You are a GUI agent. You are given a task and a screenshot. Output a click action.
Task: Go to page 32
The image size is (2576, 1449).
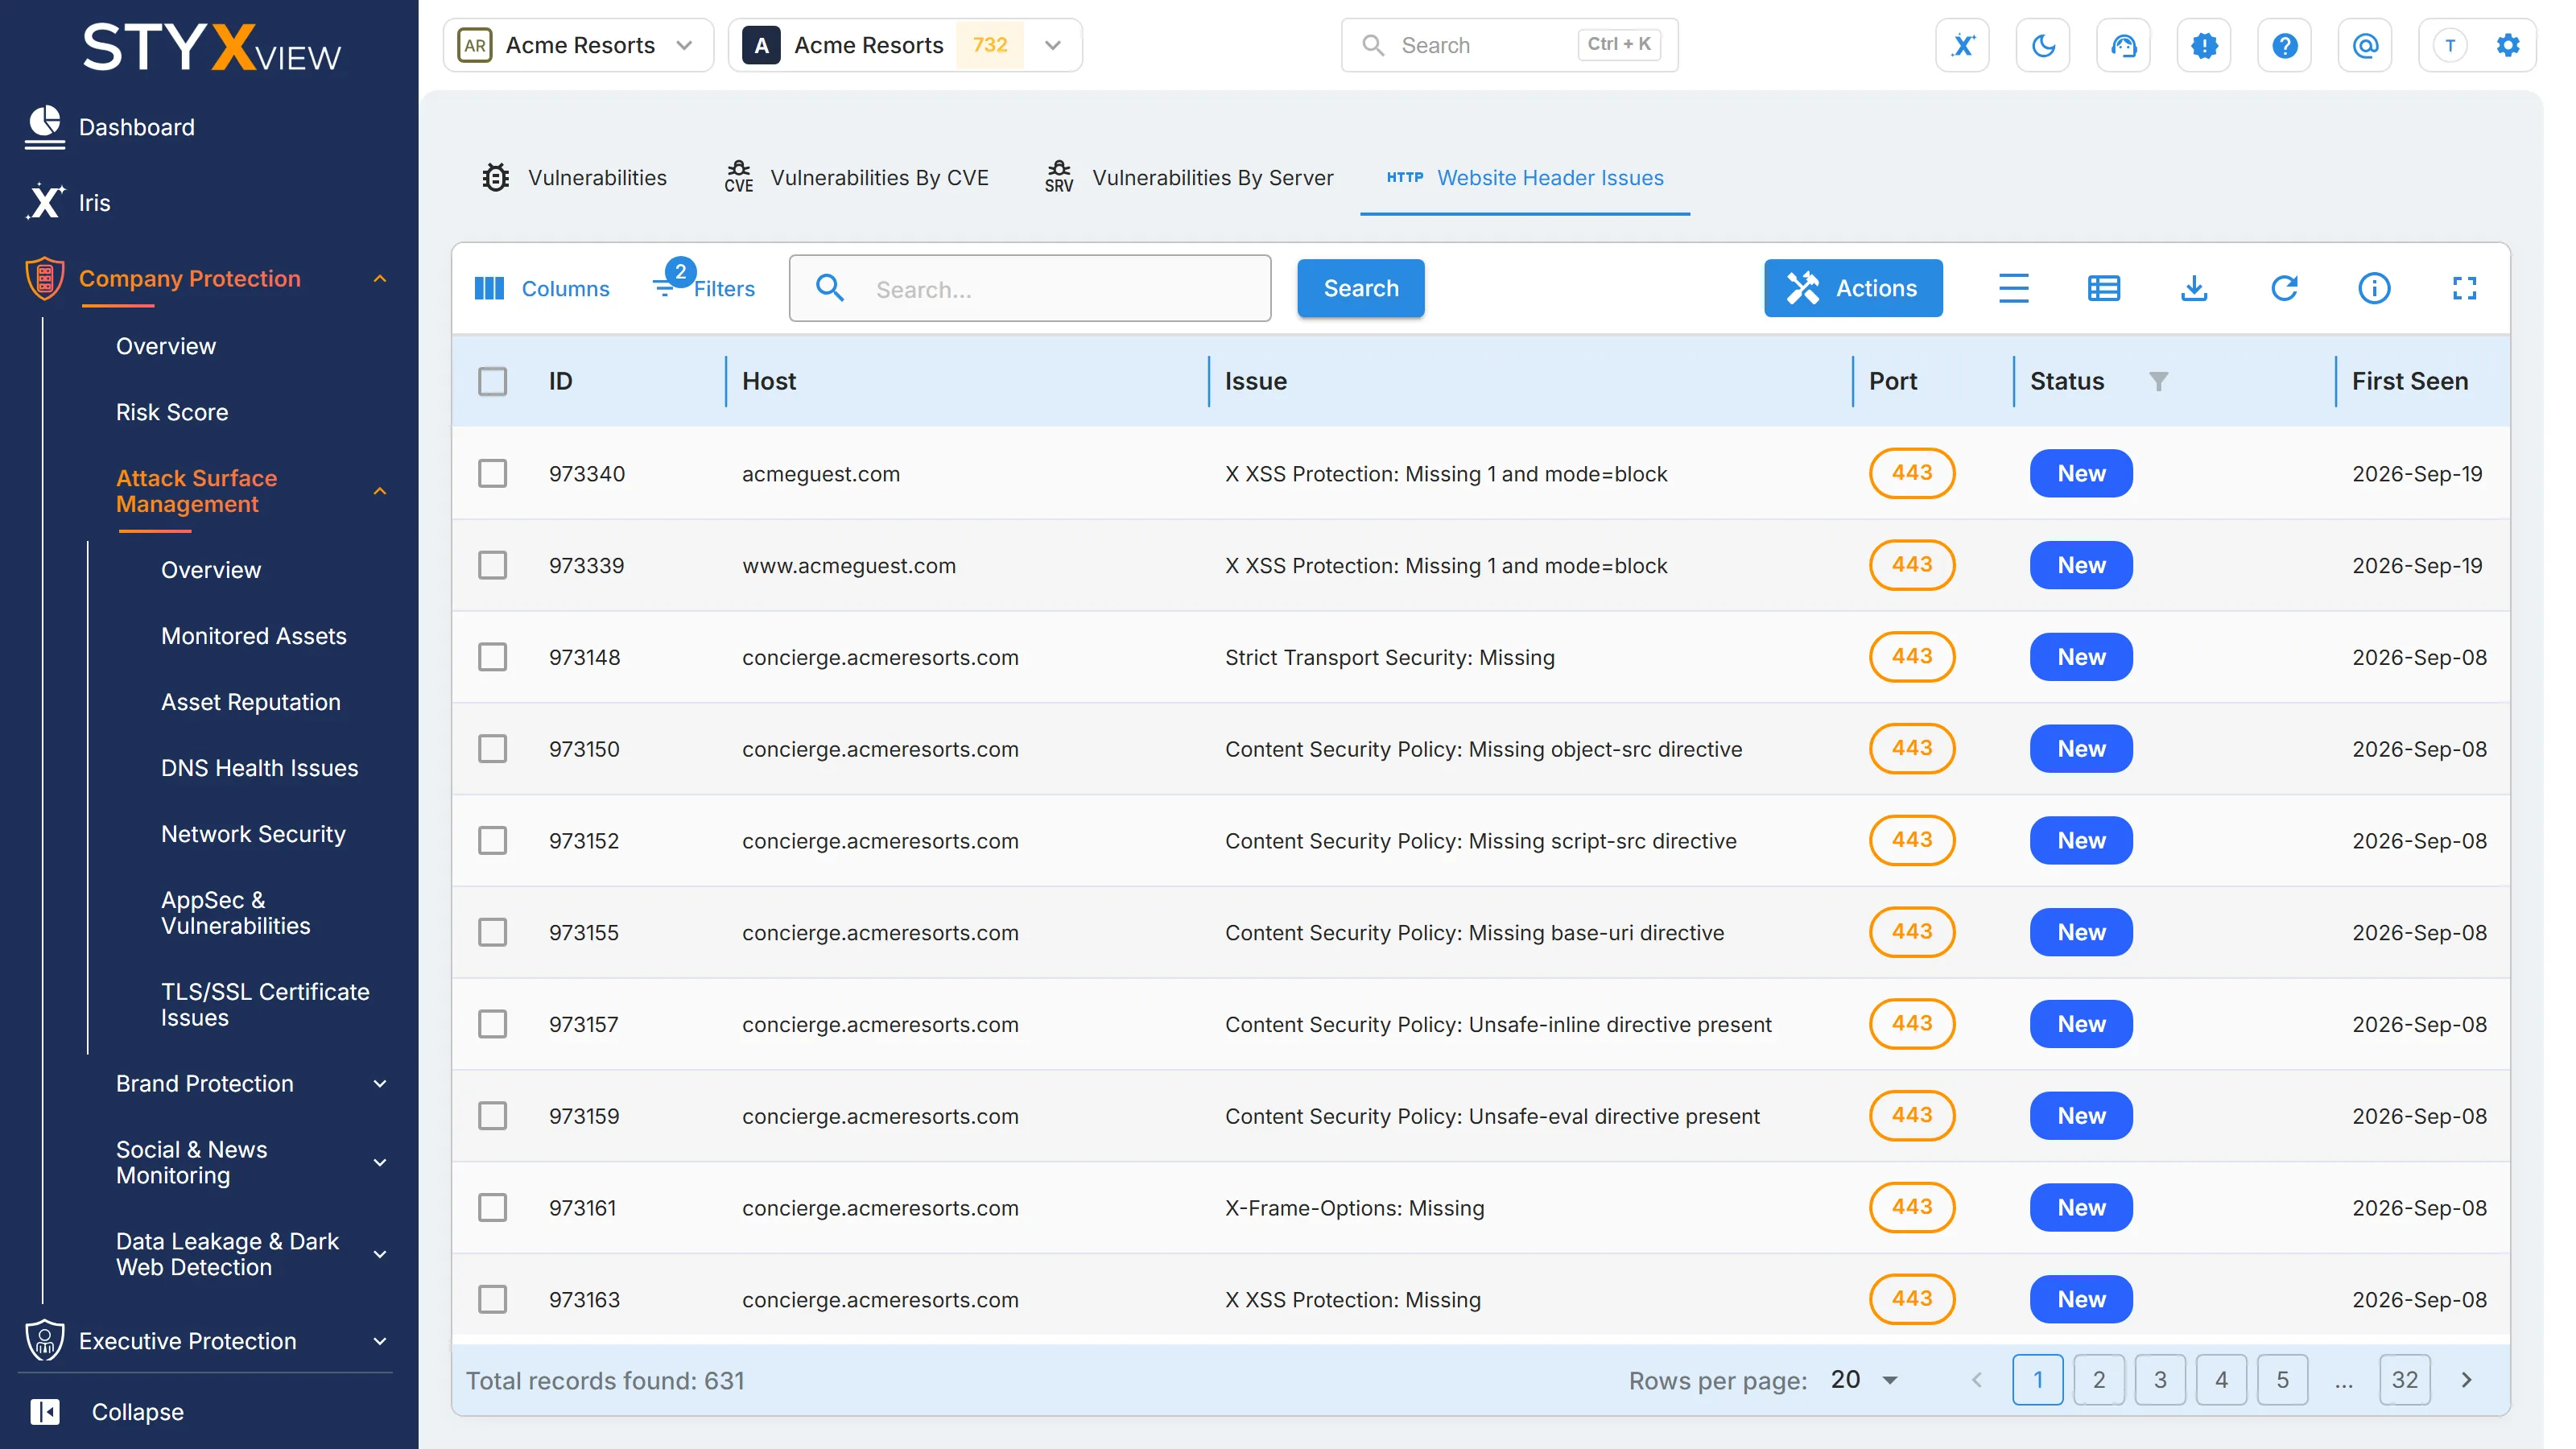pyautogui.click(x=2405, y=1380)
